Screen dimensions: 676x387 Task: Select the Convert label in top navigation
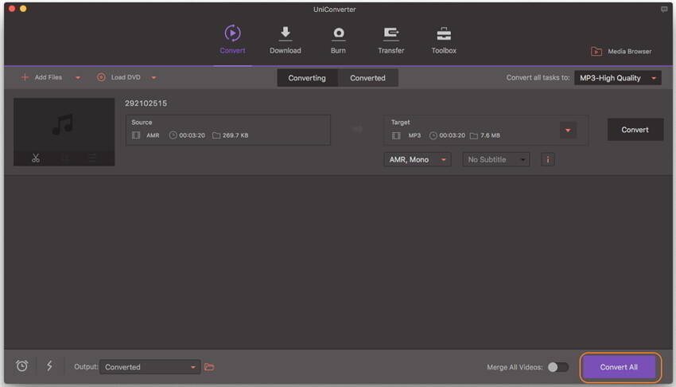[232, 50]
